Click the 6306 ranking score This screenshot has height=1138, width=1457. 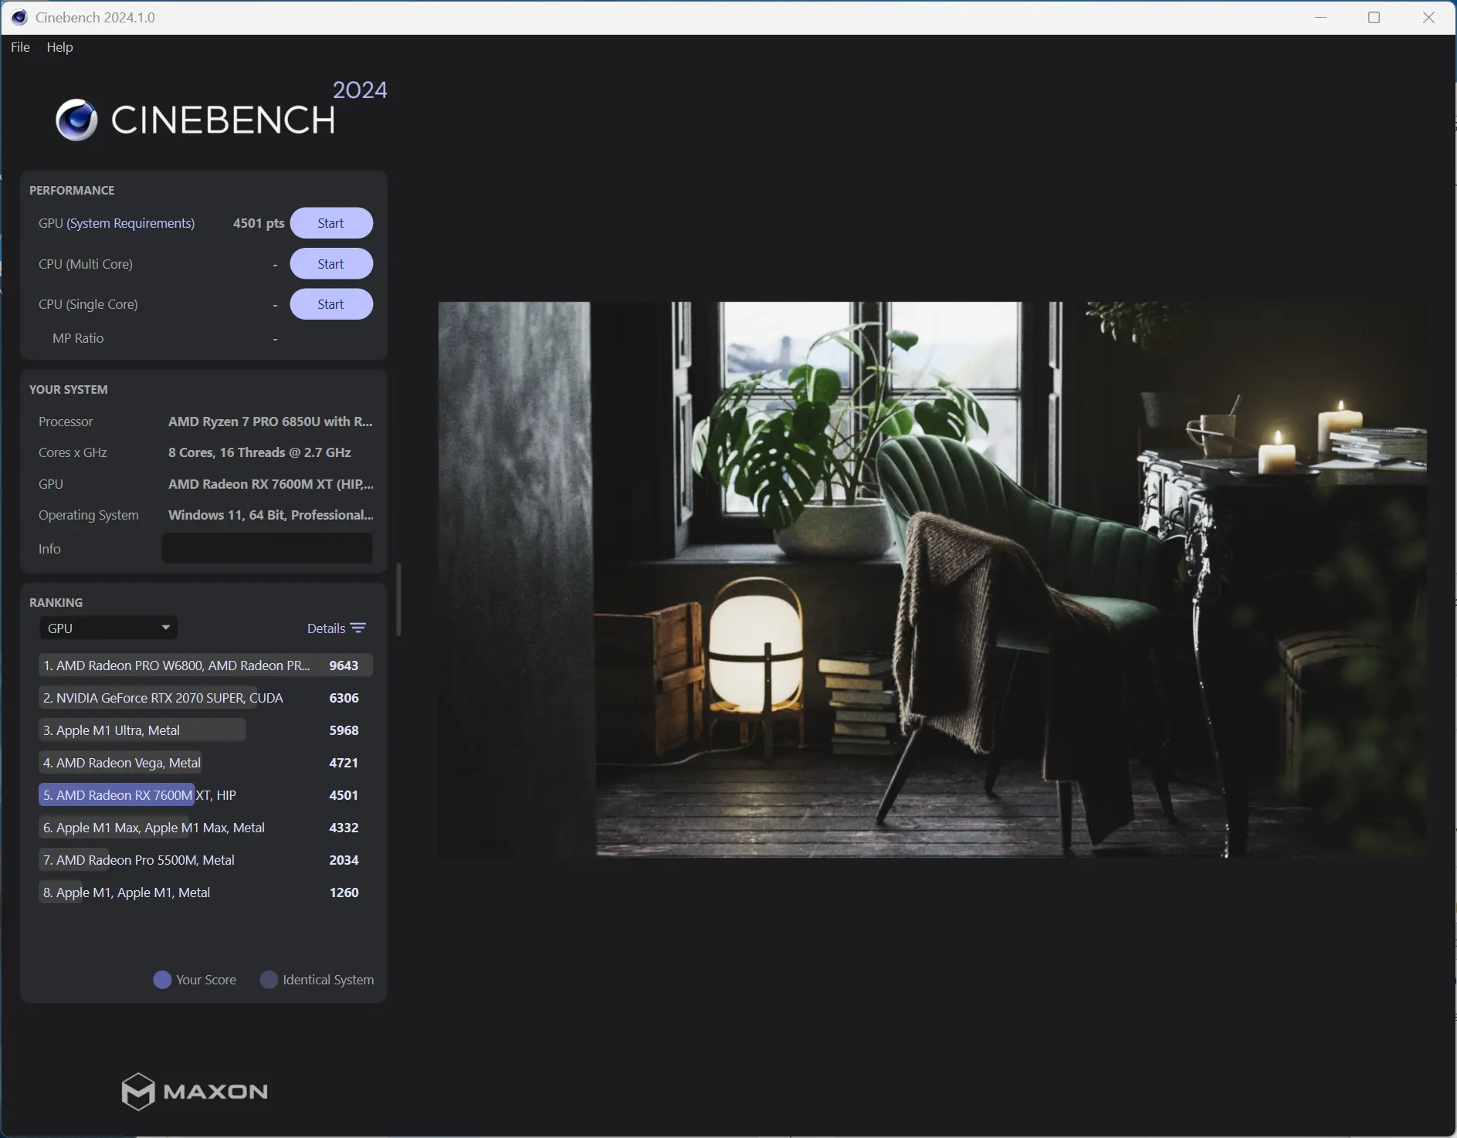click(x=344, y=698)
